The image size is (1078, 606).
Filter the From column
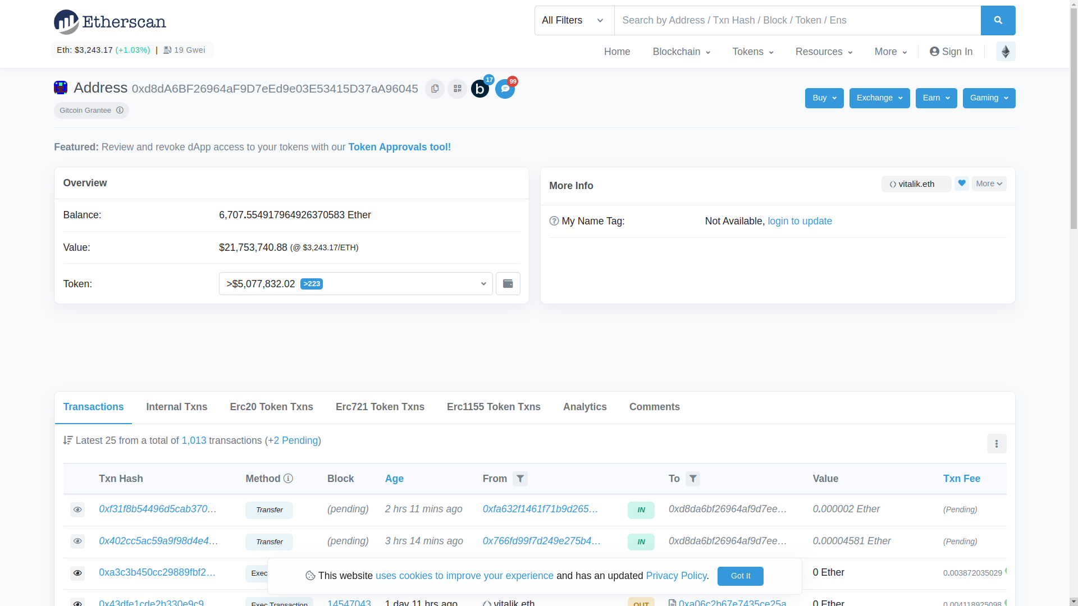(520, 479)
